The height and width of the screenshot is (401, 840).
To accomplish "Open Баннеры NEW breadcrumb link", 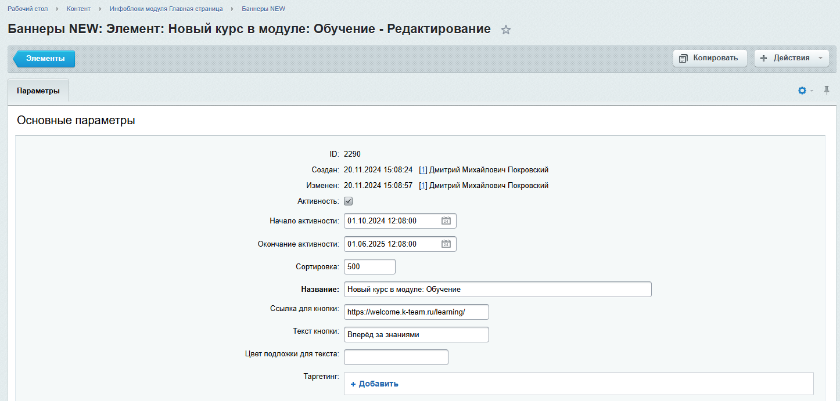I will [263, 9].
